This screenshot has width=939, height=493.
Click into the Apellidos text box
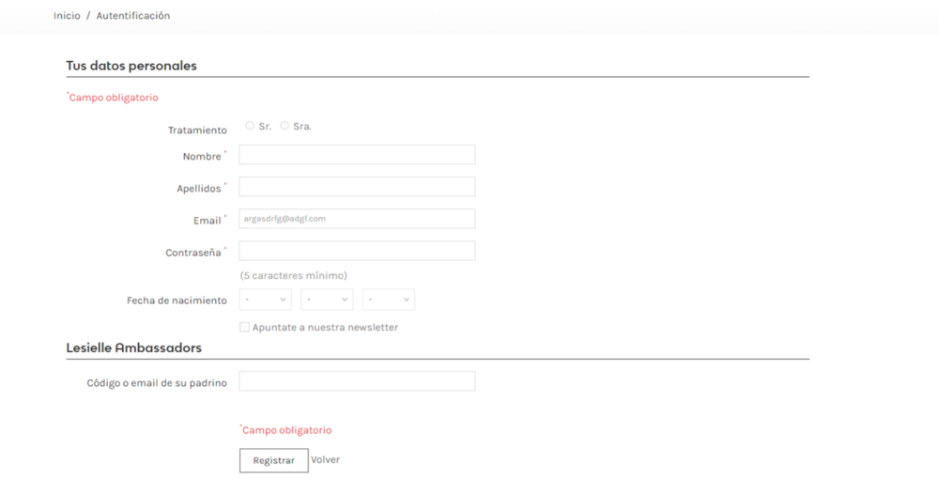pos(357,187)
